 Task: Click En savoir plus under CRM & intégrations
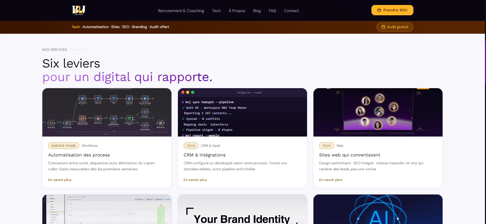(195, 180)
